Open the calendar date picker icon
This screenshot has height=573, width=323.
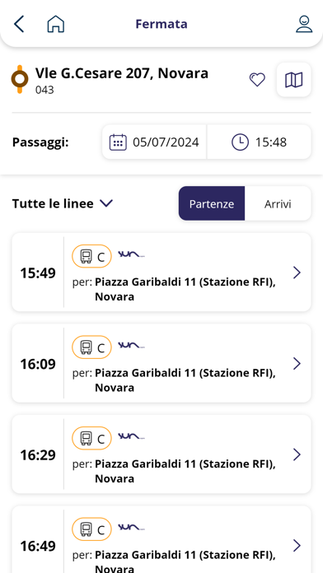click(x=118, y=142)
